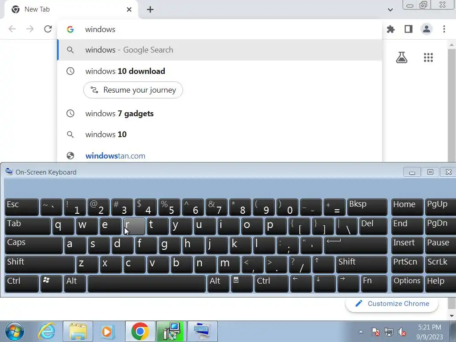Image resolution: width=456 pixels, height=342 pixels.
Task: Toggle the right Alt key
Action: pyautogui.click(x=218, y=284)
